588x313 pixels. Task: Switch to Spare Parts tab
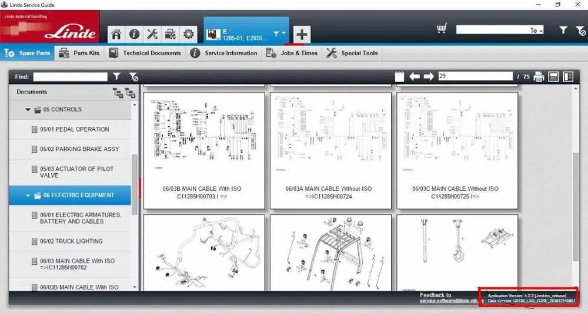[x=28, y=53]
